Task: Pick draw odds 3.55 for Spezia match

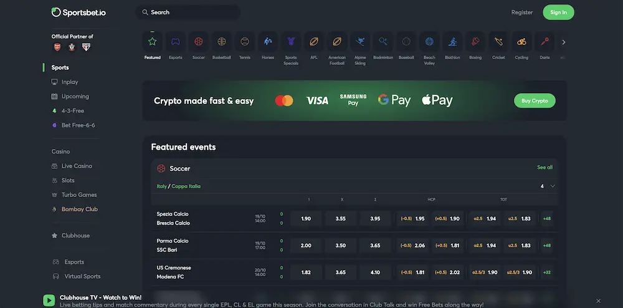Action: tap(341, 219)
